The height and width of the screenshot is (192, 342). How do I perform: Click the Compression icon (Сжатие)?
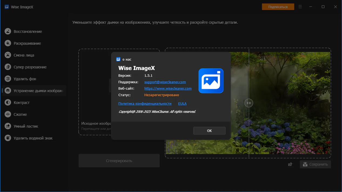(8, 114)
